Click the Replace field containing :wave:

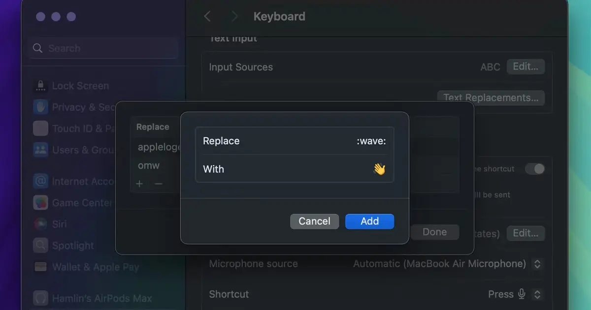point(295,141)
